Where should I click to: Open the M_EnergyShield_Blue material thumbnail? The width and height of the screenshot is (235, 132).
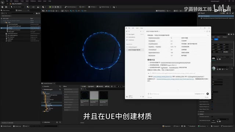(x=85, y=95)
